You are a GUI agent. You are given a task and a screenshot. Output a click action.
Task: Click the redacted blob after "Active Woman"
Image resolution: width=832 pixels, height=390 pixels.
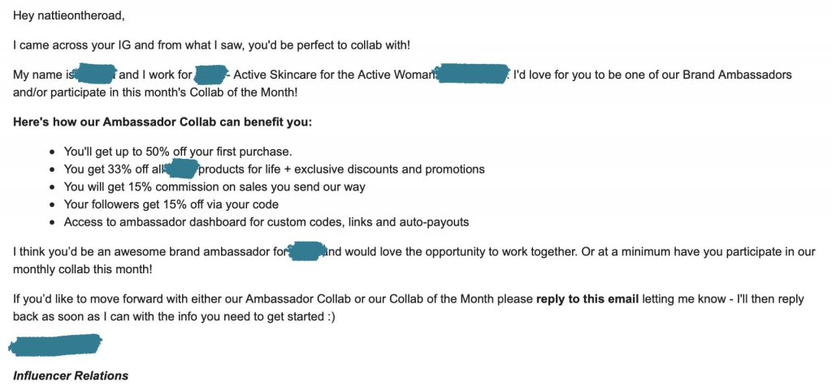pyautogui.click(x=471, y=75)
